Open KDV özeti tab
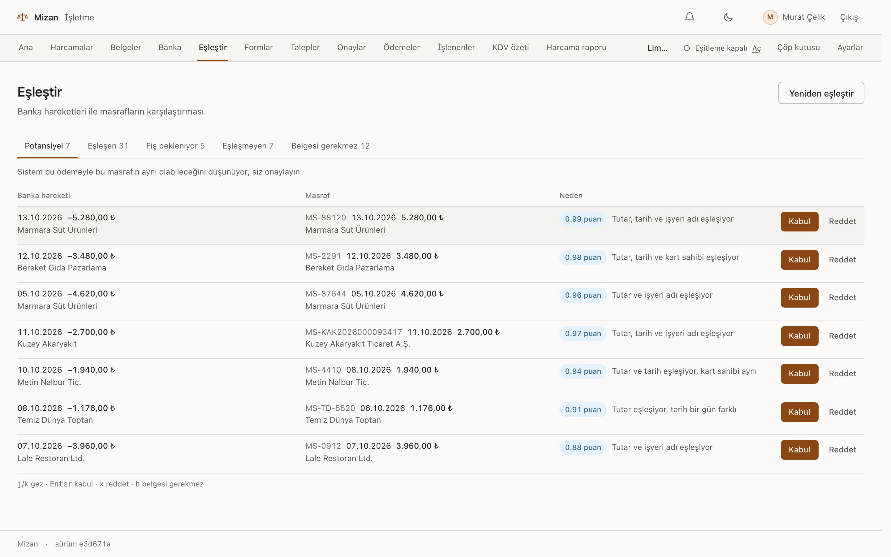The height and width of the screenshot is (557, 891). pyautogui.click(x=510, y=48)
